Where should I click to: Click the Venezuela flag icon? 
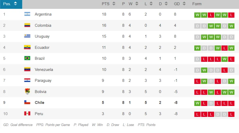coord(27,70)
